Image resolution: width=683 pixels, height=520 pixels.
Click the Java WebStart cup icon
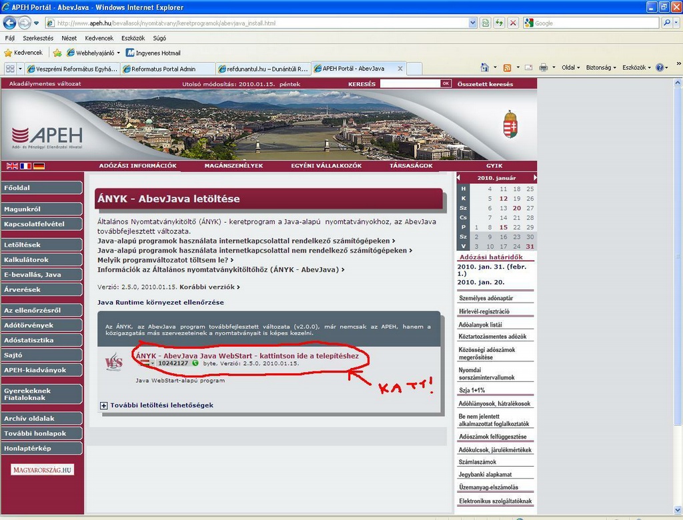tap(114, 361)
